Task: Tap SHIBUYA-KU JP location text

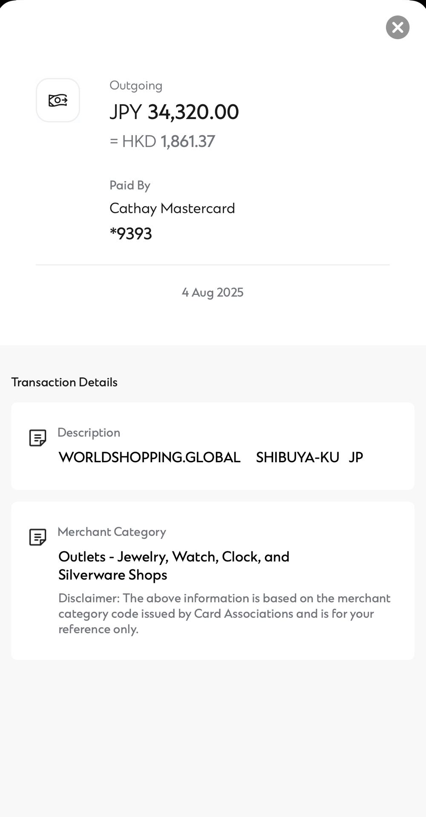Action: (x=309, y=457)
